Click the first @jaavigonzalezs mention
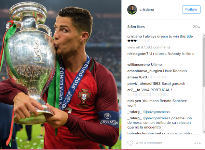 156,112
